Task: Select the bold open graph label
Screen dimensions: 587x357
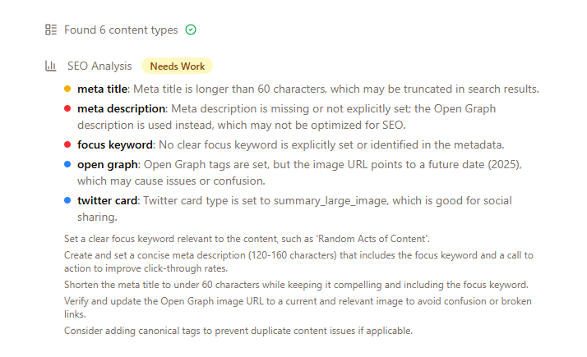Action: click(x=108, y=164)
